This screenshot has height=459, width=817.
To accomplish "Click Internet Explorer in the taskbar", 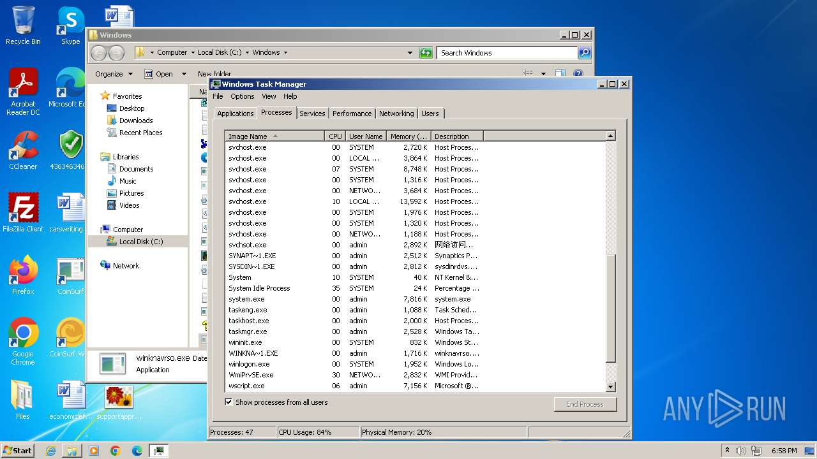I will tap(50, 451).
